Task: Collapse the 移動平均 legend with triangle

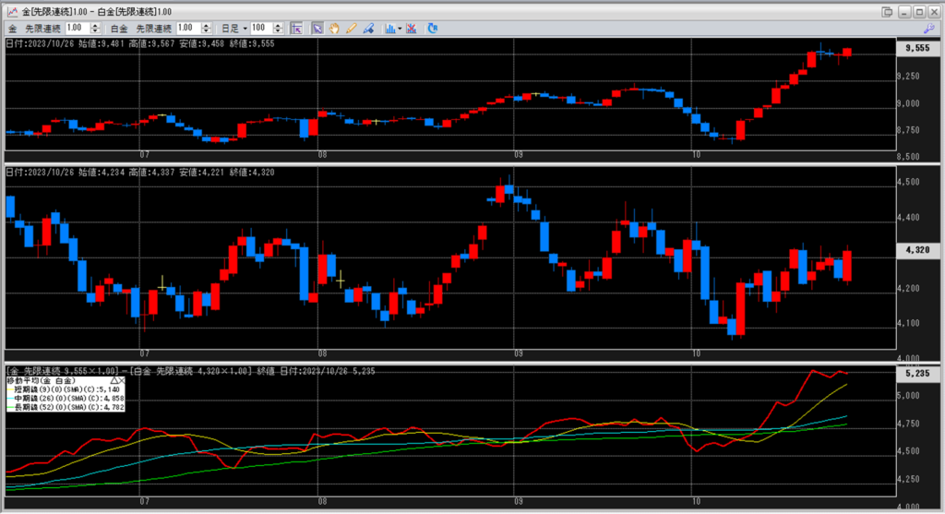Action: [114, 380]
